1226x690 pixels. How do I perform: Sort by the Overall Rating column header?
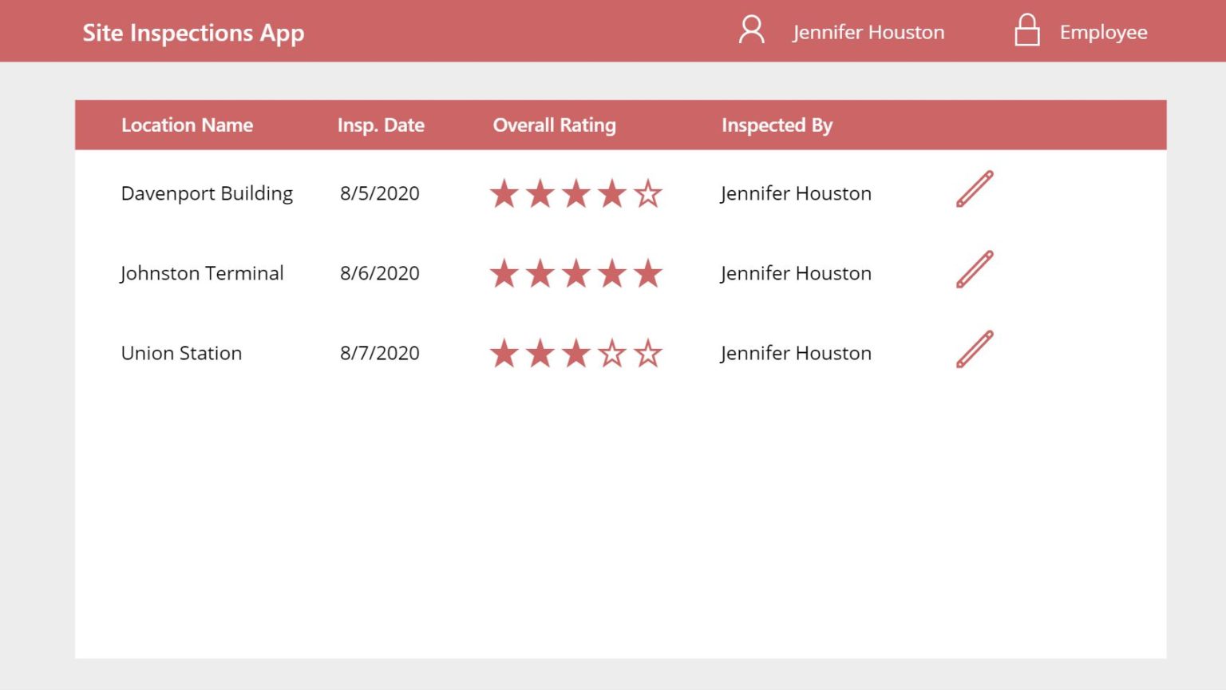pos(554,125)
